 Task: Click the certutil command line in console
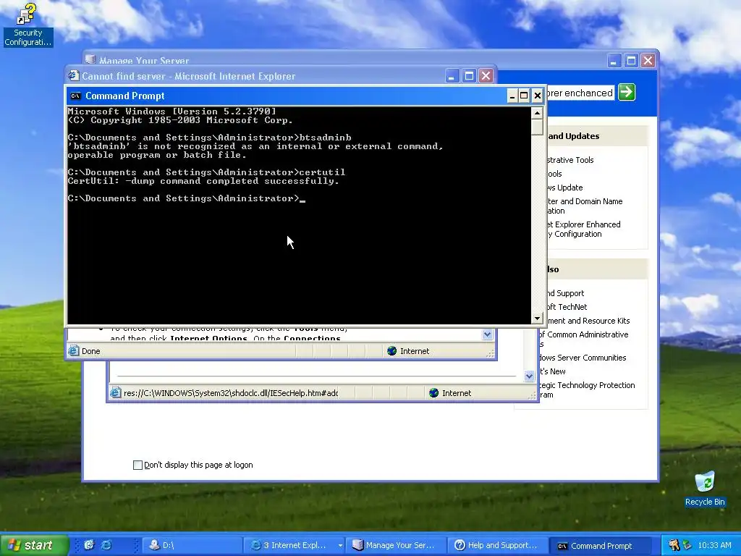[206, 172]
